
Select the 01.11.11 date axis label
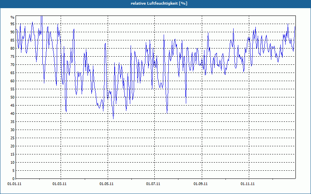point(248,184)
